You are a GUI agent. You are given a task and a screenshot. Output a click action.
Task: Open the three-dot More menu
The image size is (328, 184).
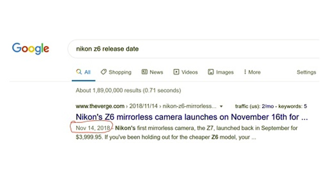[x=252, y=72]
